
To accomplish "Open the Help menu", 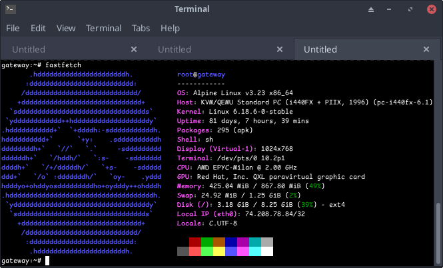I will (x=170, y=28).
